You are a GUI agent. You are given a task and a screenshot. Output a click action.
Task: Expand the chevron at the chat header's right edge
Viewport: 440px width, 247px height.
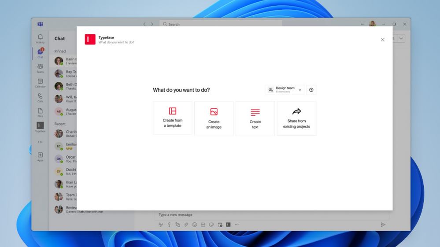tap(401, 38)
